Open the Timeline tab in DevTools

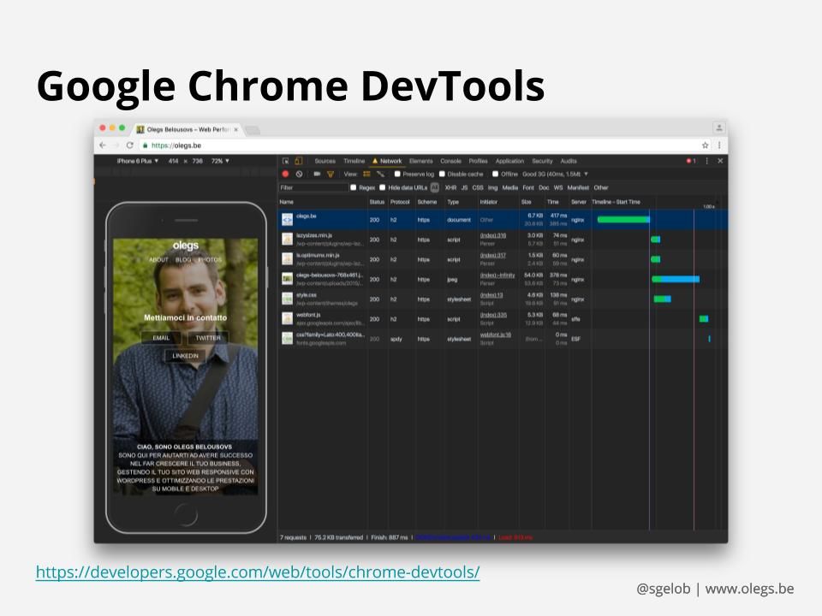point(354,161)
